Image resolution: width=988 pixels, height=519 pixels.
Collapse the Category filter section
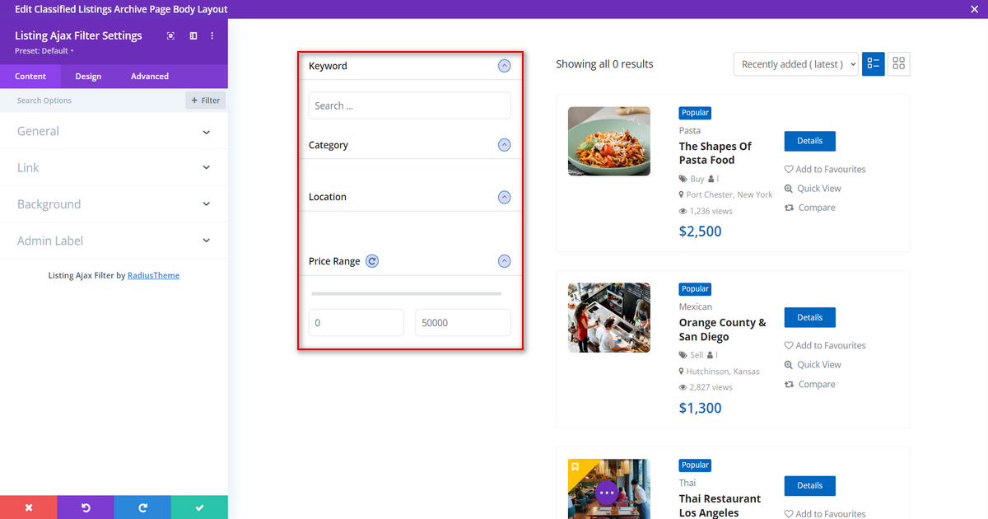(505, 145)
